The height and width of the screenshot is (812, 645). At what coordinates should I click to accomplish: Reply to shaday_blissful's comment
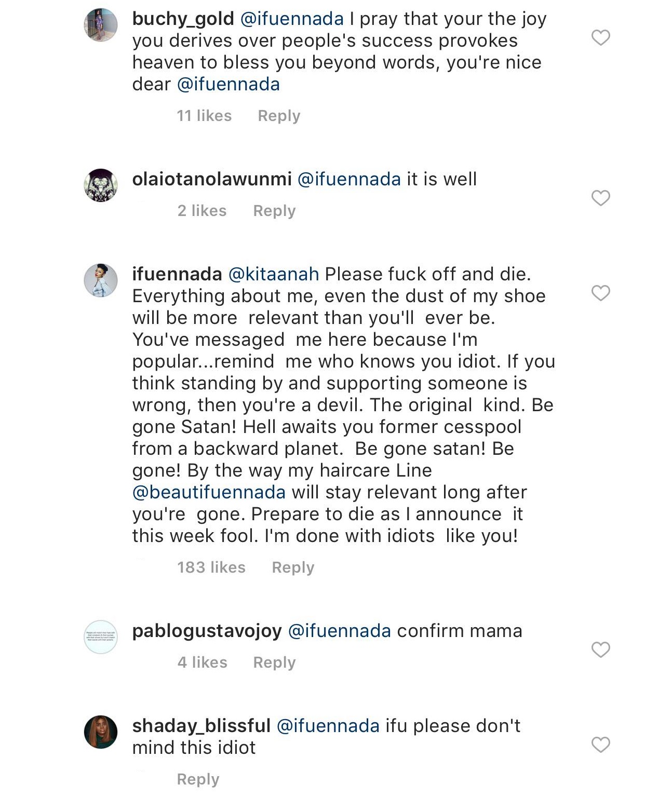pos(198,779)
